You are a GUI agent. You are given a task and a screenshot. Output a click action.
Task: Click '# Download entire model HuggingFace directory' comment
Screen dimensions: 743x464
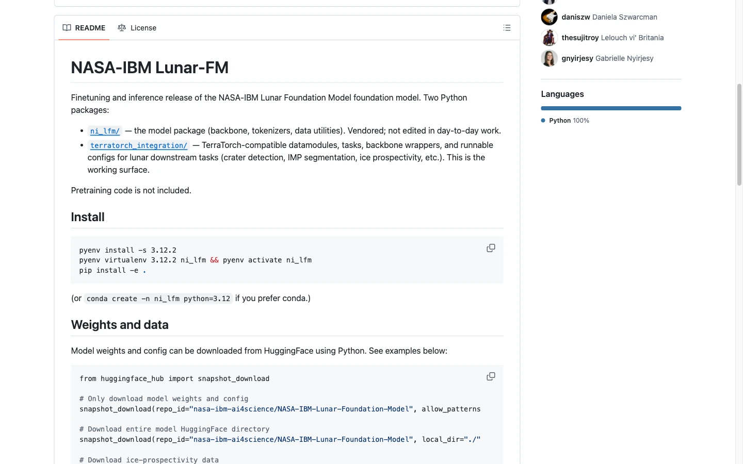(x=174, y=429)
